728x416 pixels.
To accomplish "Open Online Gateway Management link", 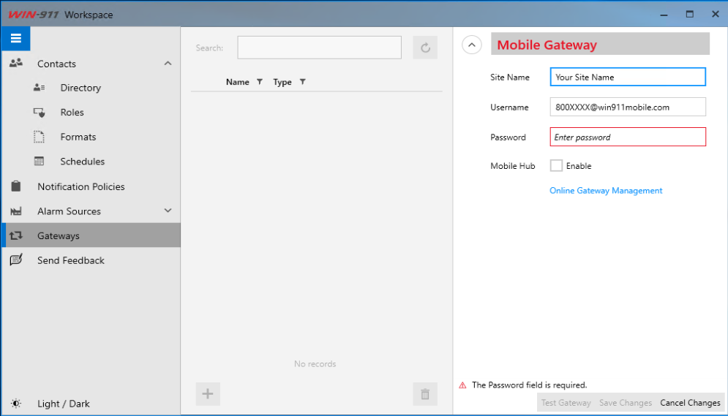I will 606,191.
